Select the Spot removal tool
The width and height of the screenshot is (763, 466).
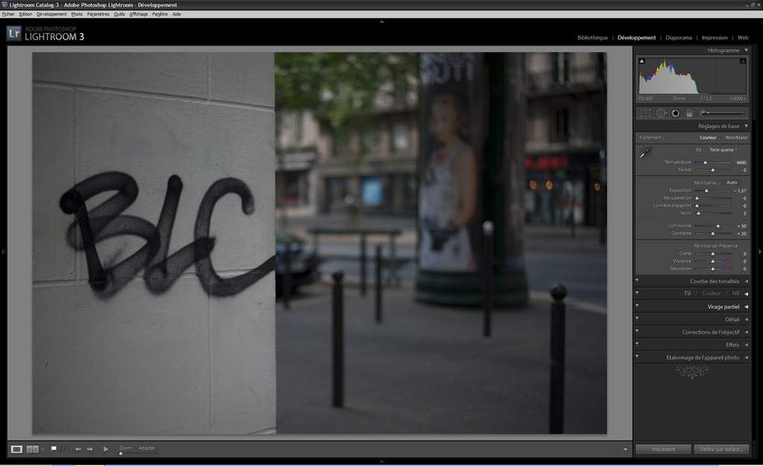(661, 113)
